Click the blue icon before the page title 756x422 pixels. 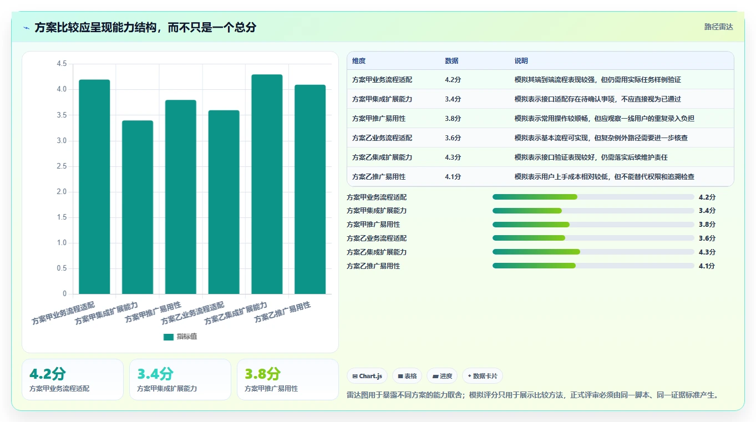pos(27,28)
